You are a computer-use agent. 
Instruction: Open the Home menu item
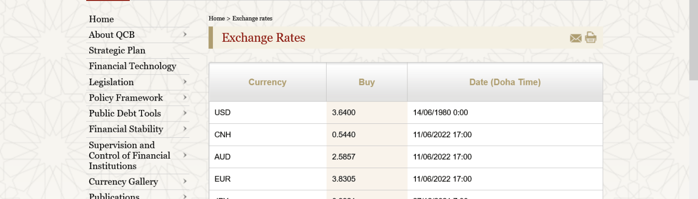101,19
